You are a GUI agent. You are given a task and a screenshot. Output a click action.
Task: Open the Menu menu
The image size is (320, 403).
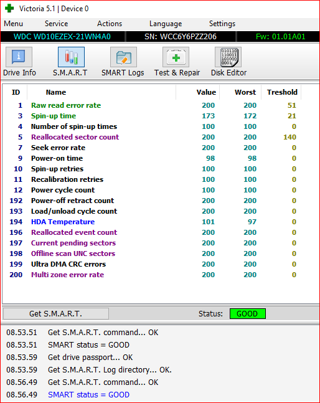click(x=13, y=24)
